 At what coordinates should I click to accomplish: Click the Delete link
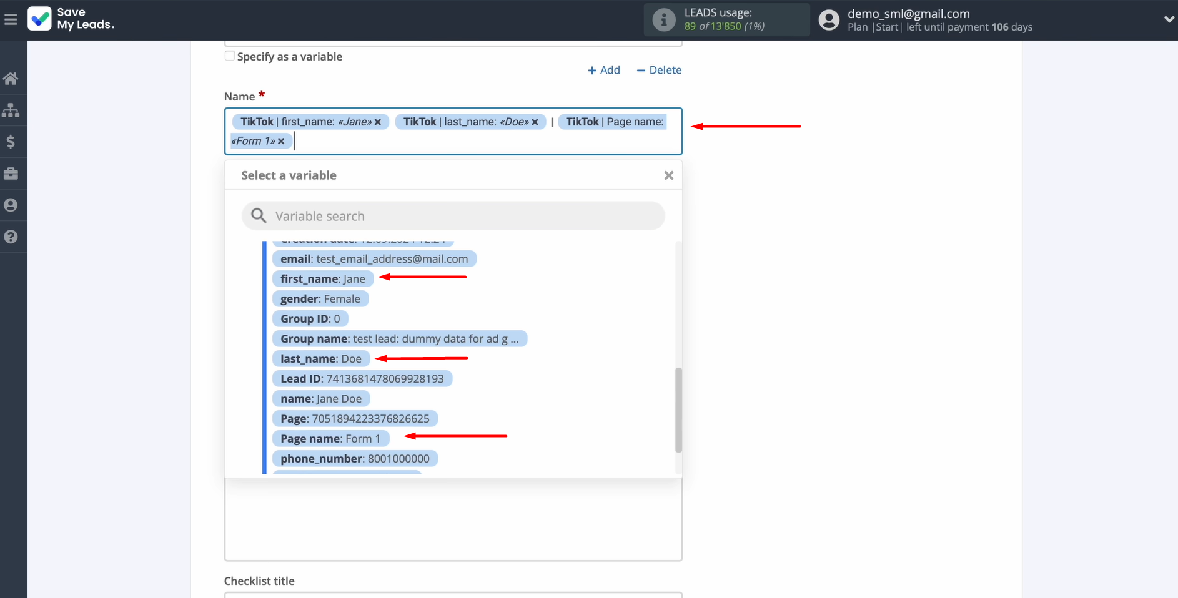tap(659, 70)
